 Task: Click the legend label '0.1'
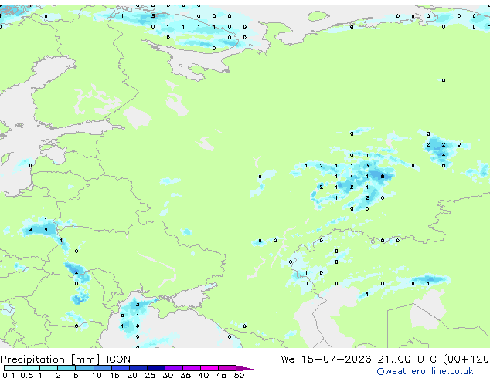(9, 375)
